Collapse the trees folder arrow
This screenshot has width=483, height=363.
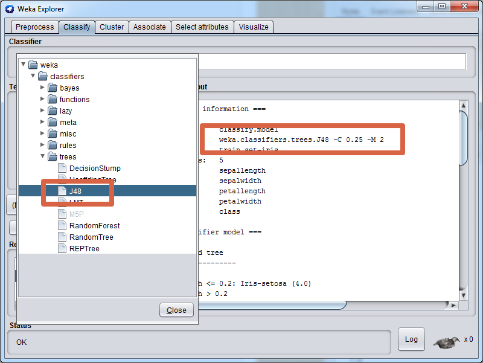tap(43, 156)
